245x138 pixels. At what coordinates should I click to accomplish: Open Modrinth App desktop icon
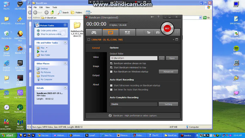coord(20,109)
